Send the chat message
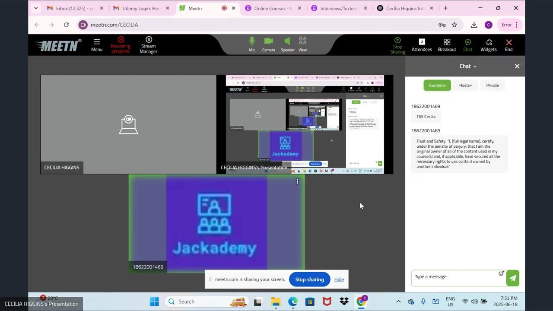Screen dimensions: 553x311 (512, 278)
